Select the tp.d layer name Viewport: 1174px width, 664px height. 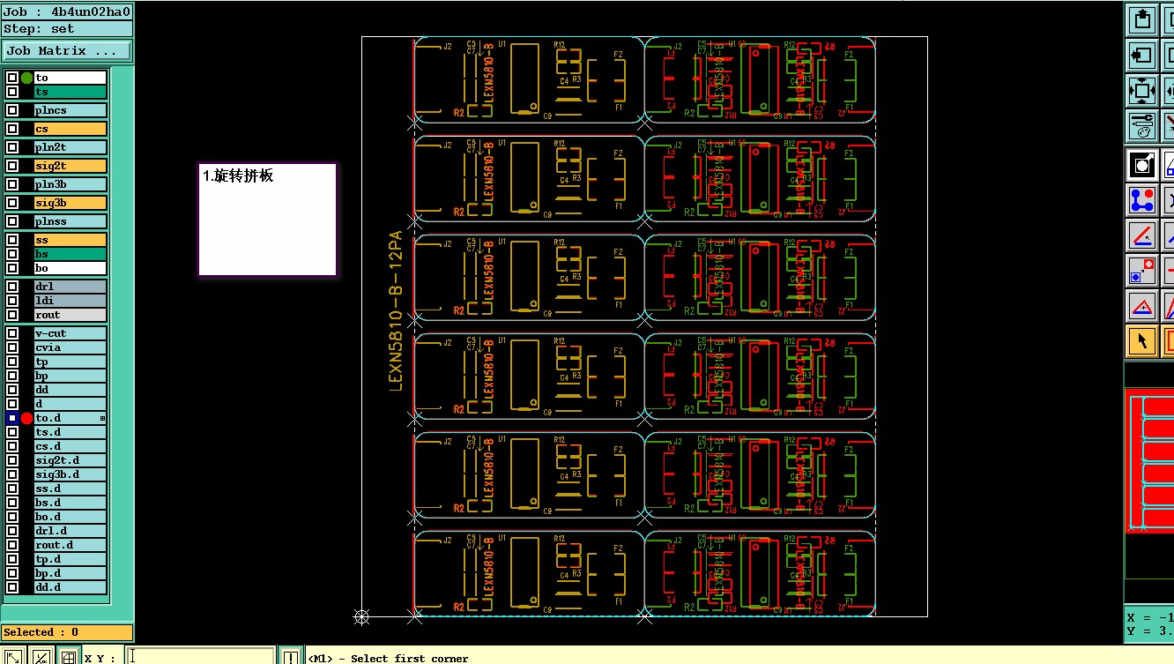coord(71,559)
